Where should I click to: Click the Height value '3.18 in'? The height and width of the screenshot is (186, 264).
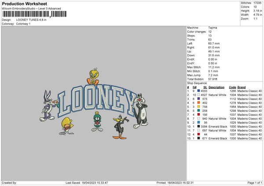[x=257, y=11]
